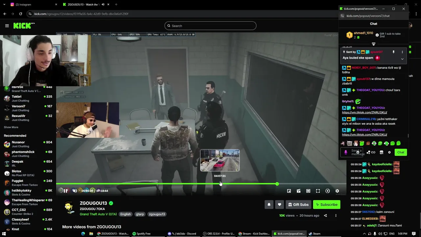This screenshot has width=421, height=237.
Task: Open Biotox recommended channel
Action: 28,173
